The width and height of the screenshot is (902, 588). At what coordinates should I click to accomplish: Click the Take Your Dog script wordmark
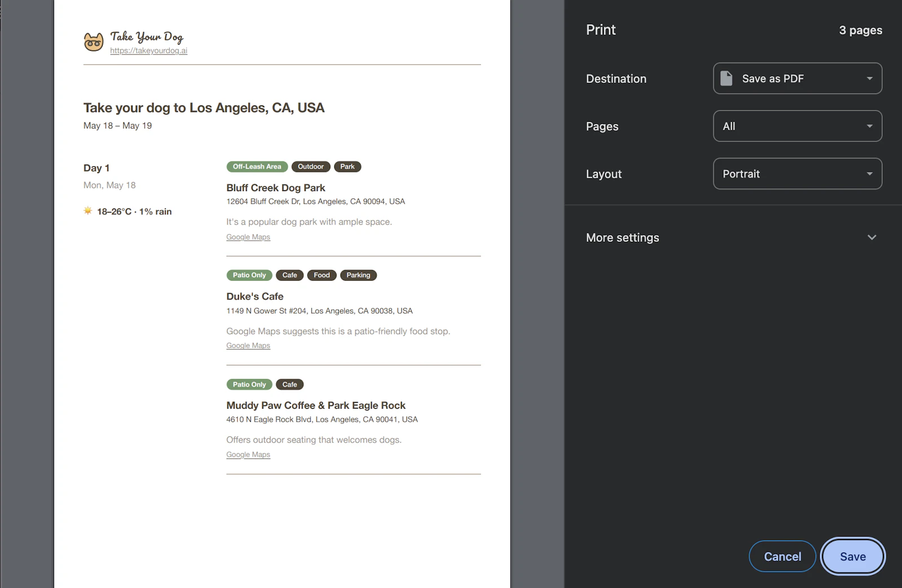[x=147, y=37]
